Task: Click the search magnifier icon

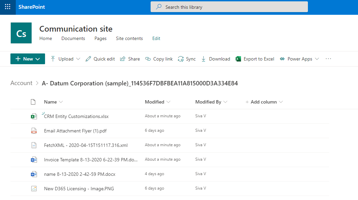Action: pyautogui.click(x=159, y=7)
